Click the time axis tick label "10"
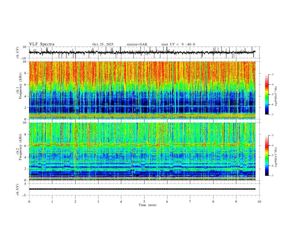Viewport: 292px width, 226px height. click(259, 202)
